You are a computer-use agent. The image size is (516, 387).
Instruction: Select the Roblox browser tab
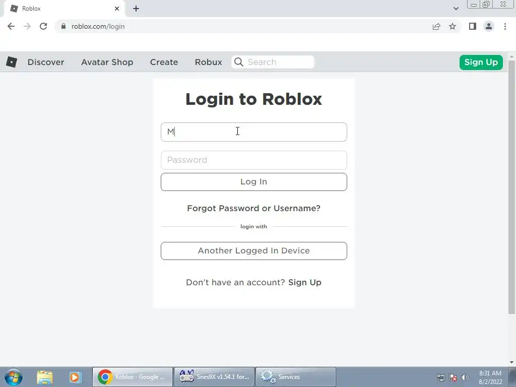coord(64,9)
